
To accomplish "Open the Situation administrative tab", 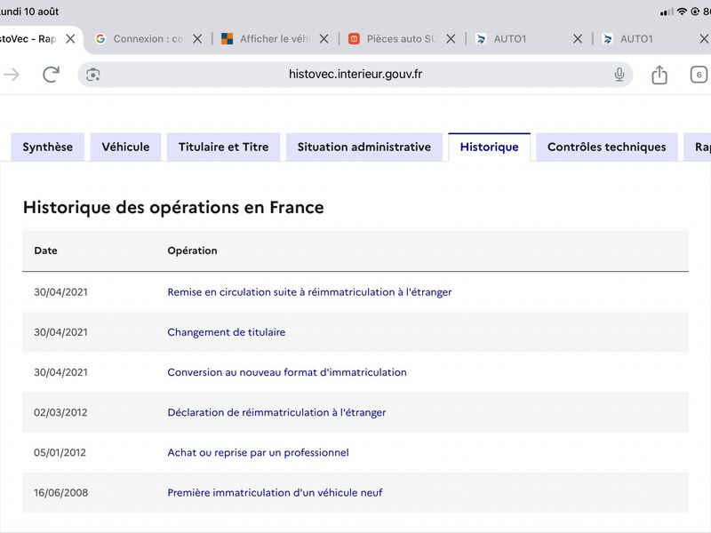I will pyautogui.click(x=364, y=147).
